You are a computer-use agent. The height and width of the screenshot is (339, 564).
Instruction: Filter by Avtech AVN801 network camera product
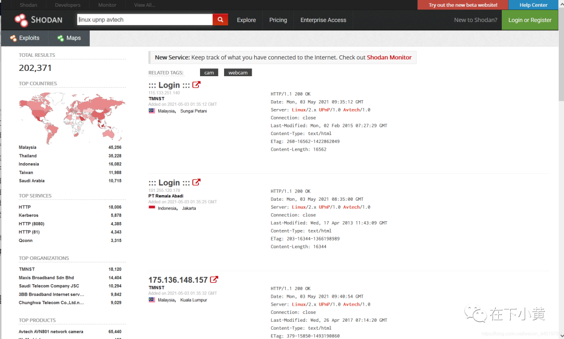(51, 332)
